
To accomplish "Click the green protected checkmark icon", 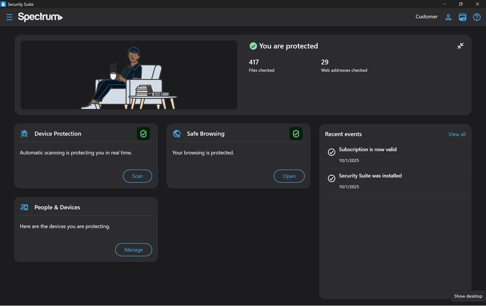I will pos(253,46).
